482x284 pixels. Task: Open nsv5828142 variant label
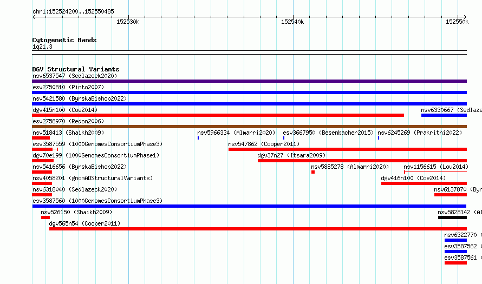[x=460, y=212]
